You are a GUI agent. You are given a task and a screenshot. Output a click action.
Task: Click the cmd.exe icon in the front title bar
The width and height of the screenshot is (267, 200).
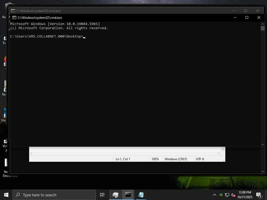click(14, 18)
